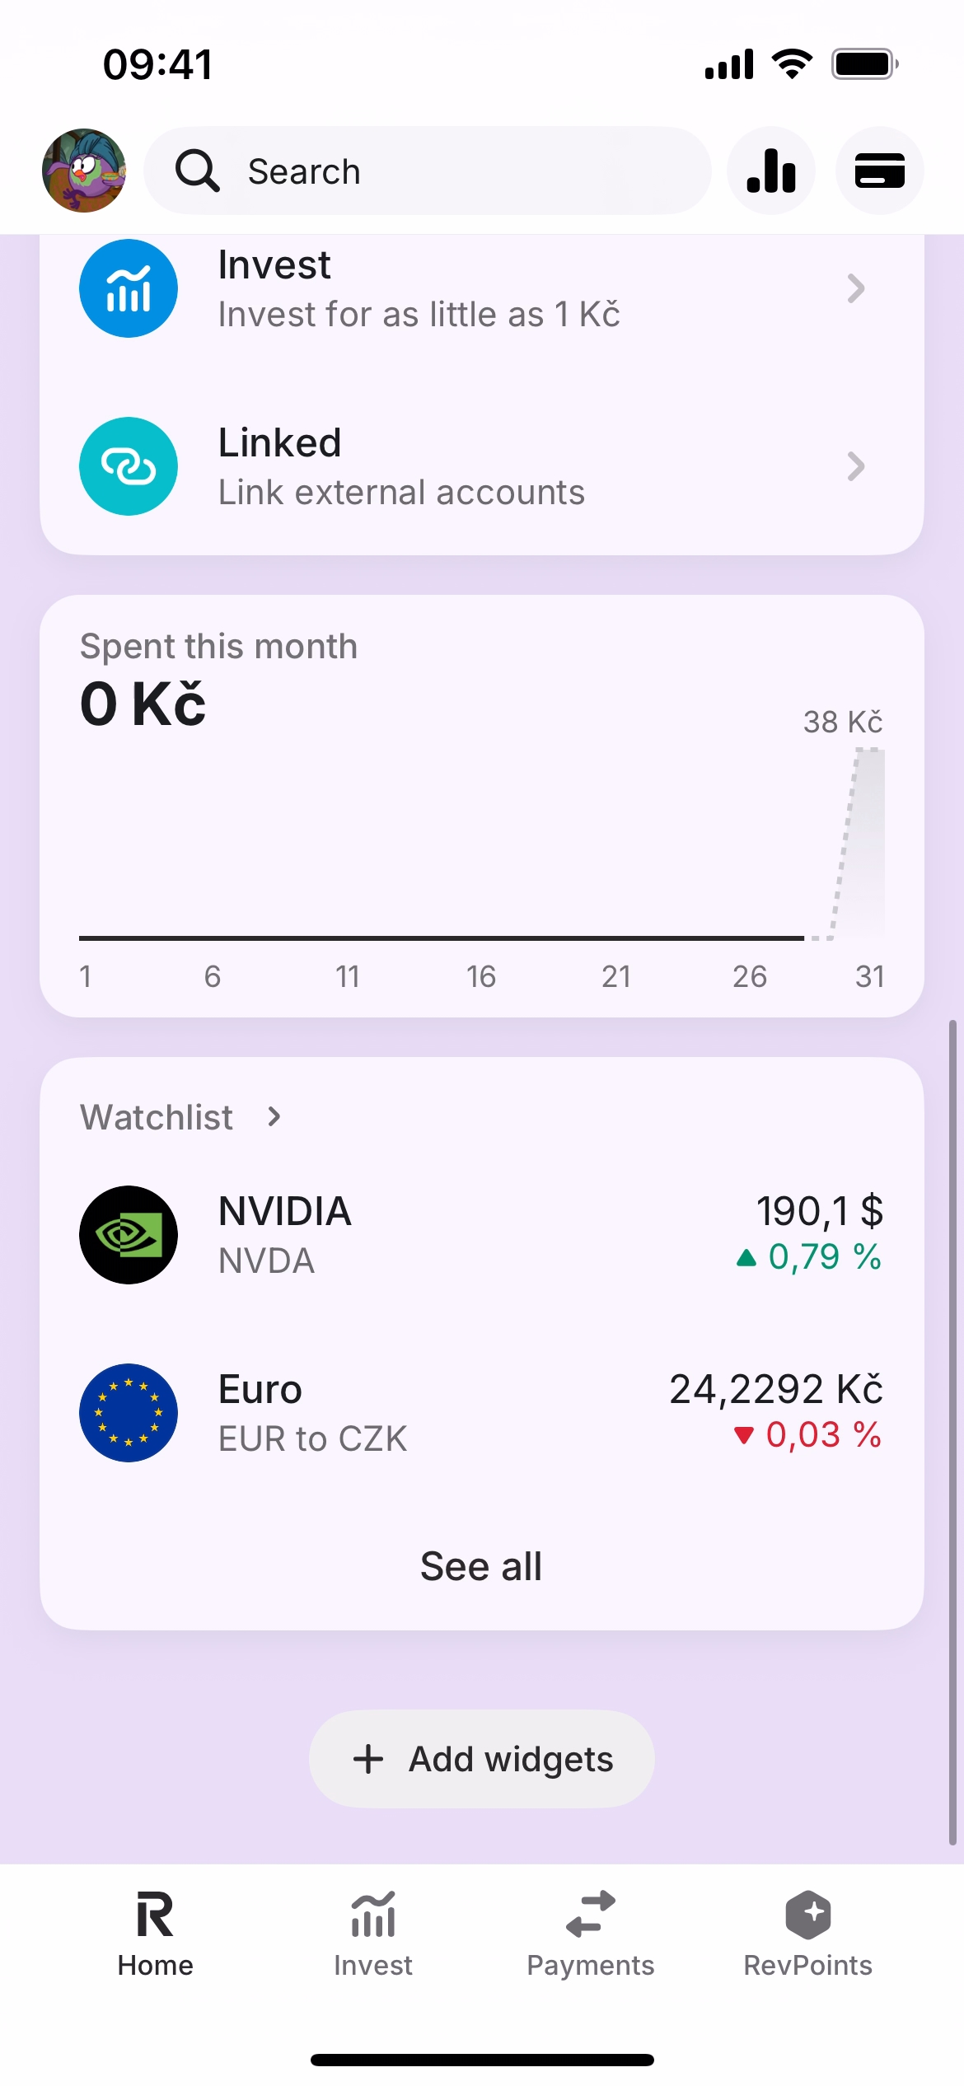Tap the analytics bar chart icon
This screenshot has width=964, height=2086.
[x=771, y=171]
